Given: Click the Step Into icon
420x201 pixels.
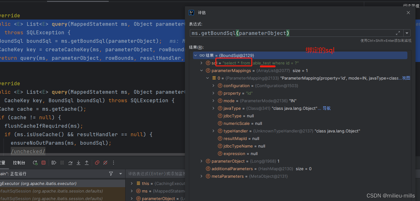Looking at the screenshot, I should tap(79, 163).
